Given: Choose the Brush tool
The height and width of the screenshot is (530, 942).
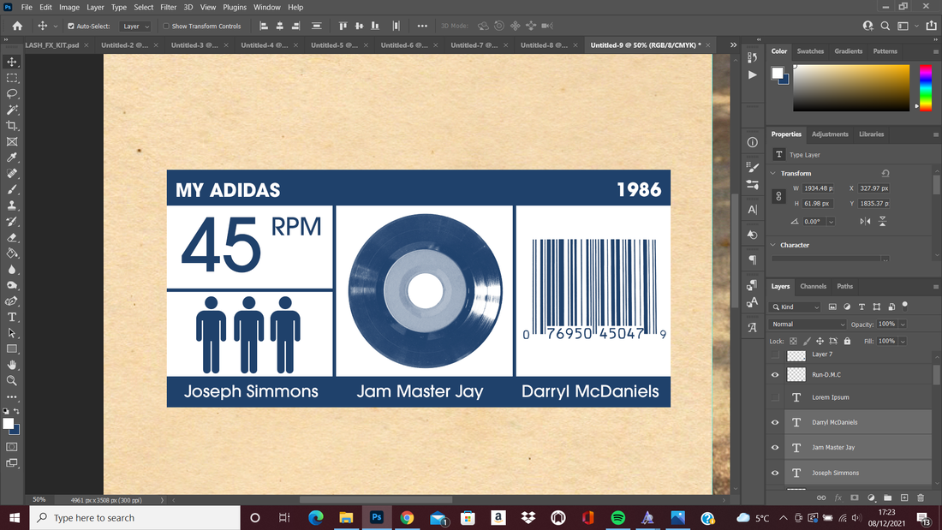Looking at the screenshot, I should 12,189.
